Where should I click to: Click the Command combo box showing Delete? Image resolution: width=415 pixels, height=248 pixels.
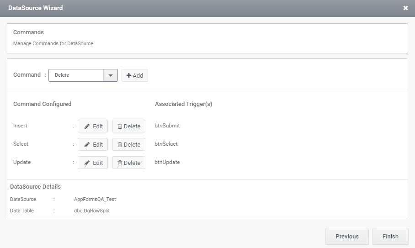[83, 75]
